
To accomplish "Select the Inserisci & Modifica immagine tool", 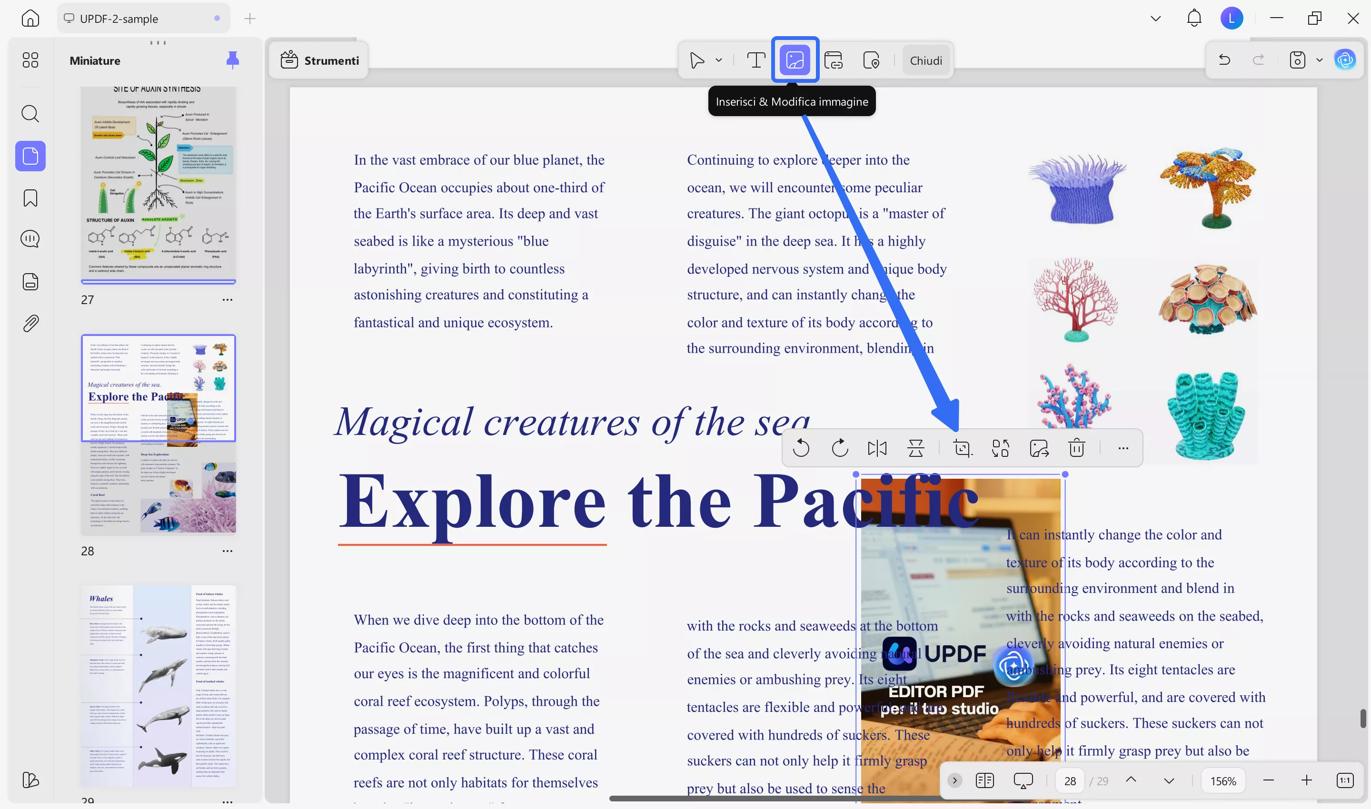I will 795,60.
